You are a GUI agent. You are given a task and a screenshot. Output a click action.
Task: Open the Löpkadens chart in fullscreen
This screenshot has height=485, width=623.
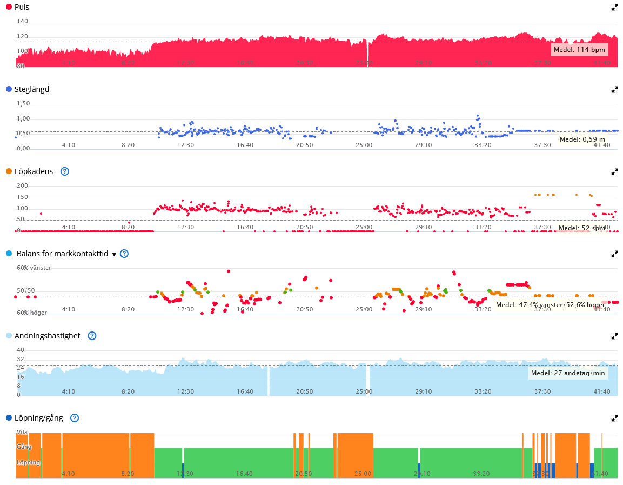tap(615, 172)
